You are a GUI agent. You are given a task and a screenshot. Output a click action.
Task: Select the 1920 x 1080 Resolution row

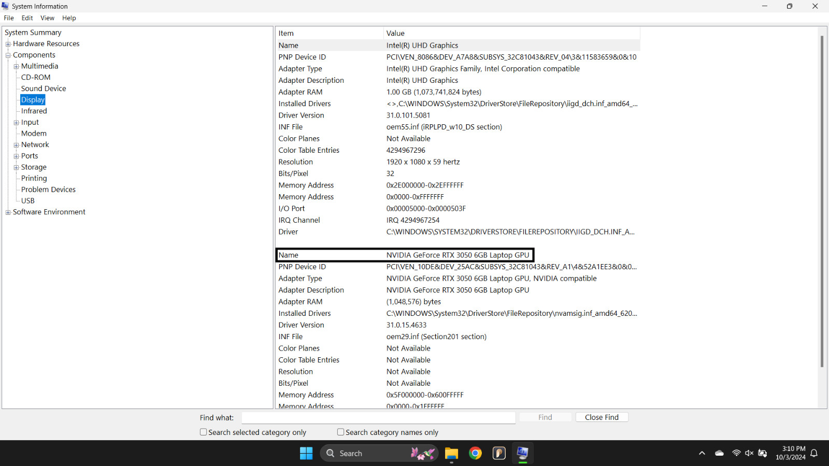point(458,162)
